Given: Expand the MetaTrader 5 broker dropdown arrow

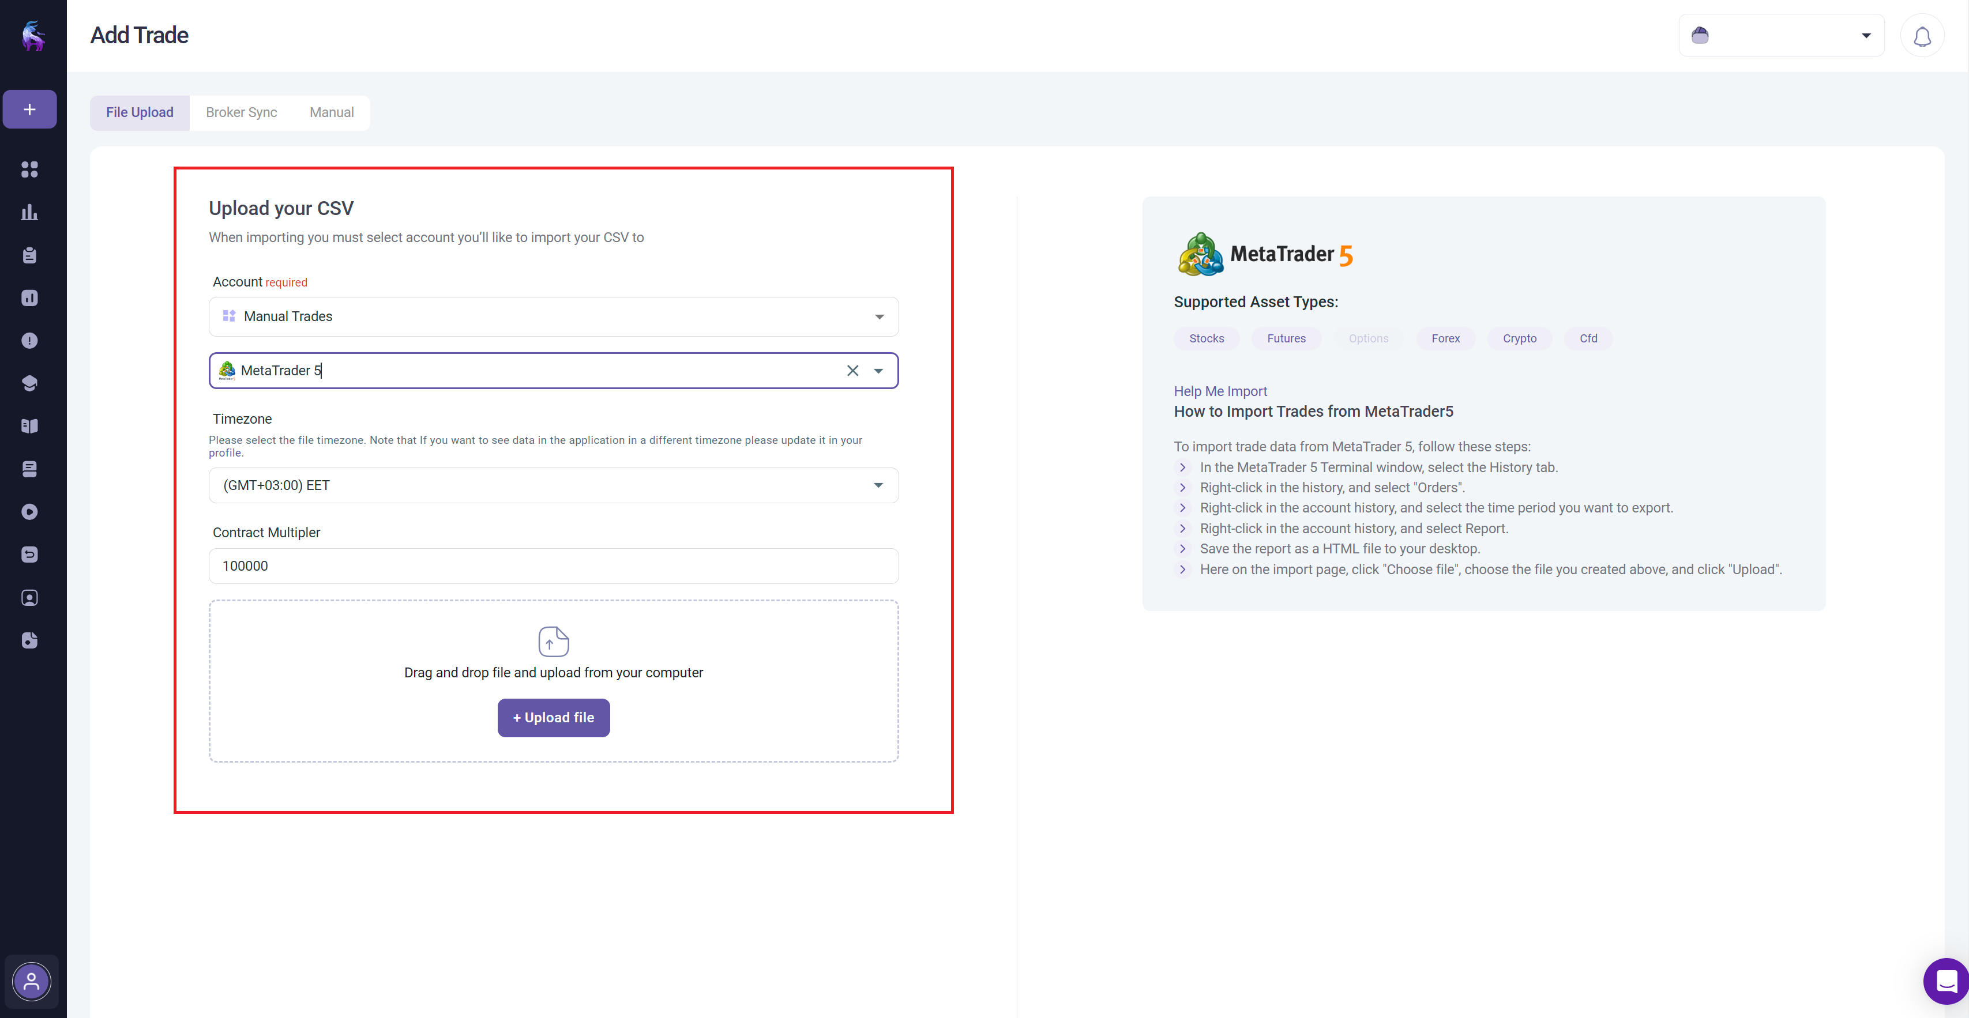Looking at the screenshot, I should coord(878,371).
